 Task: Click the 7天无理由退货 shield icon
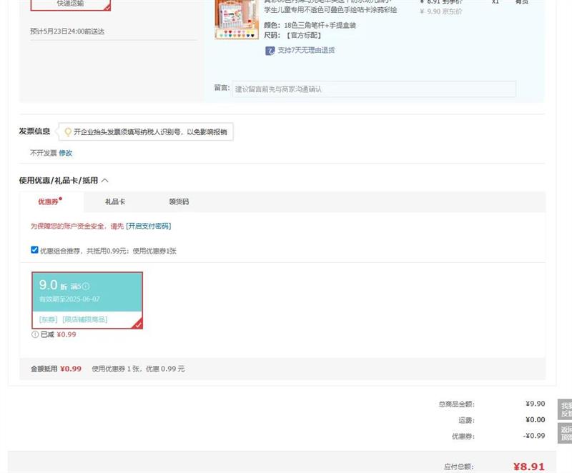(x=270, y=51)
